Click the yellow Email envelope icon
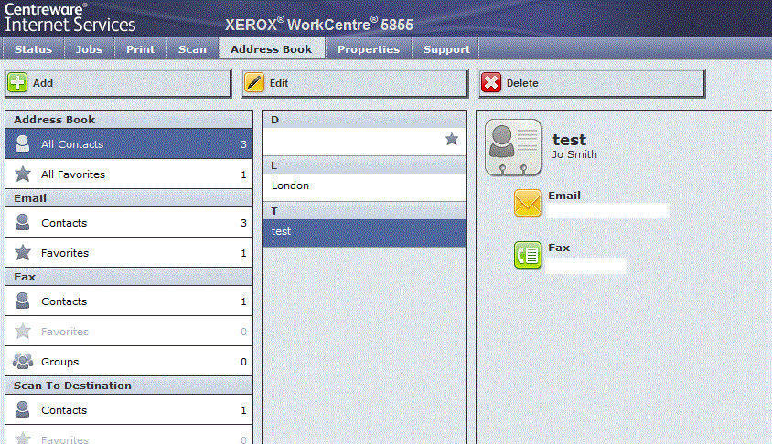Screen dimensions: 772x444 (528, 203)
